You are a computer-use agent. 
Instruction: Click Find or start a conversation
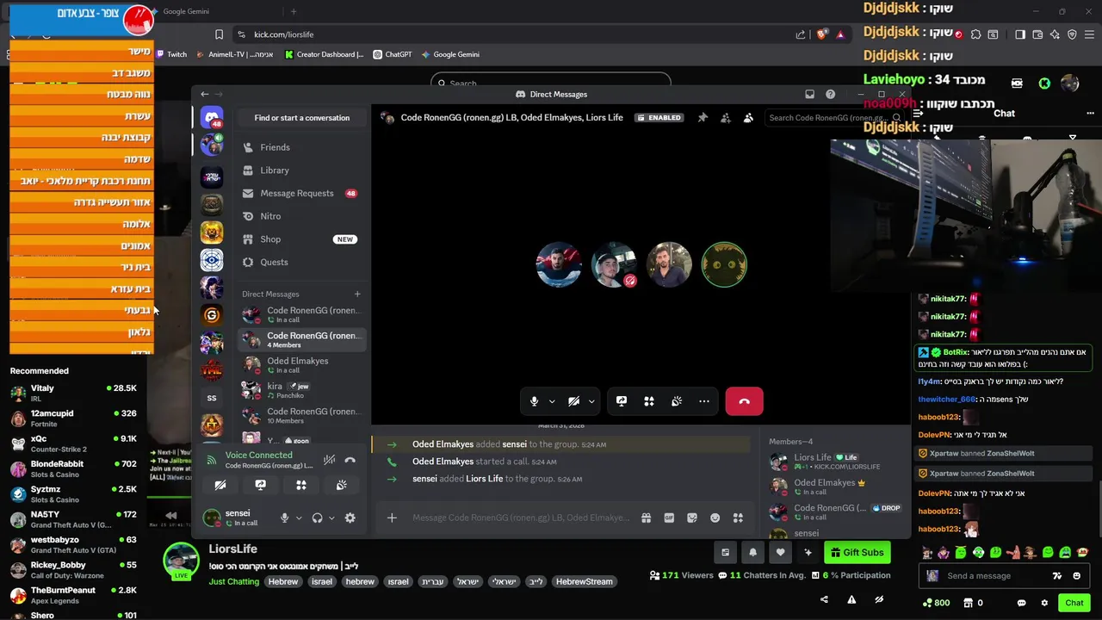302,118
